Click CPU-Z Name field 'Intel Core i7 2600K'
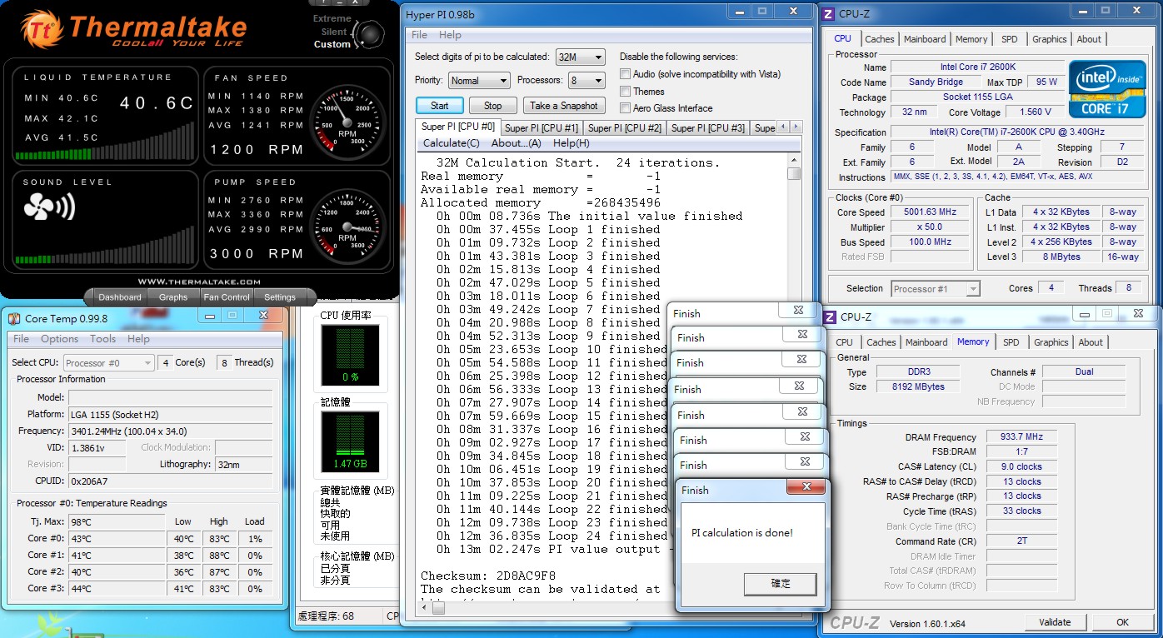 point(977,67)
